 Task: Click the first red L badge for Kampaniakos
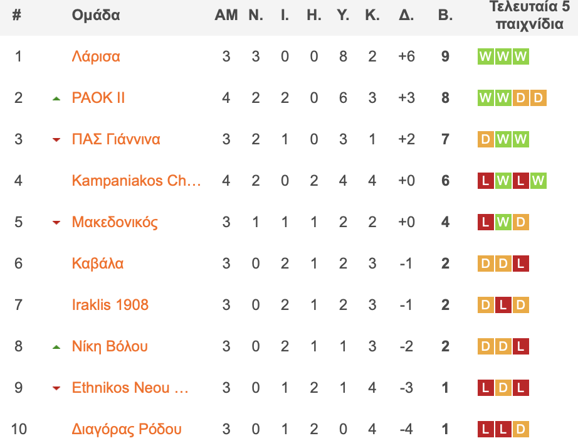485,181
